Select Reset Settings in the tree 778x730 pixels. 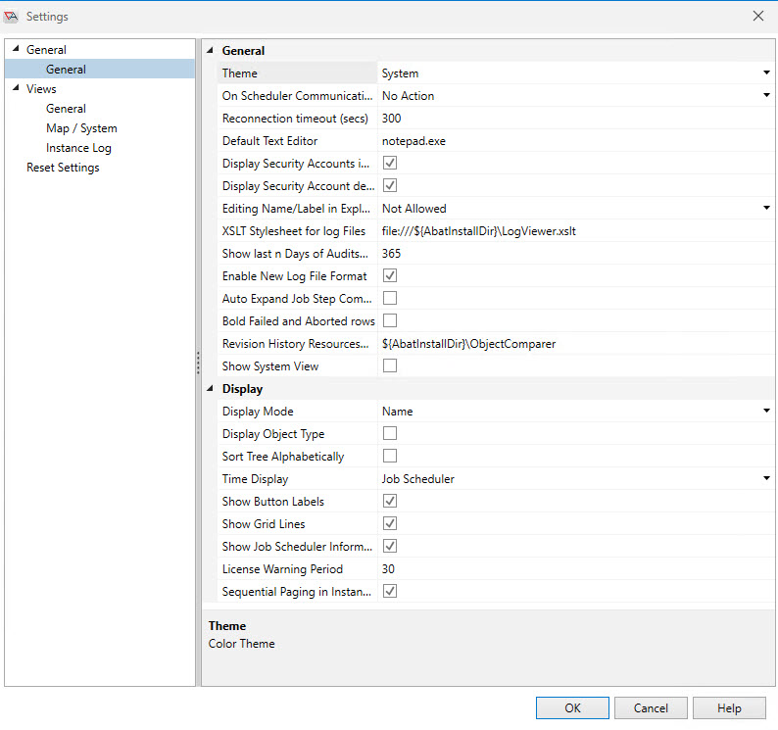click(x=63, y=168)
